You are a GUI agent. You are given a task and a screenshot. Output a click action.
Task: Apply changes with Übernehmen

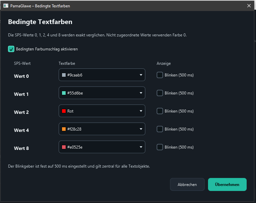pos(227,184)
